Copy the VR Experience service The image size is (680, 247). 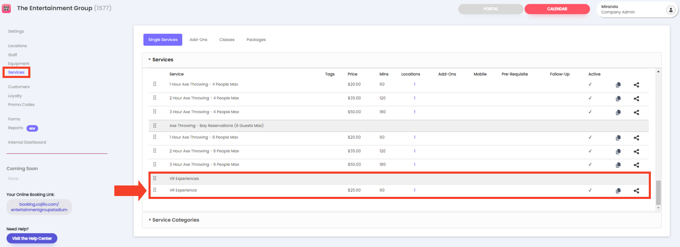coord(618,191)
